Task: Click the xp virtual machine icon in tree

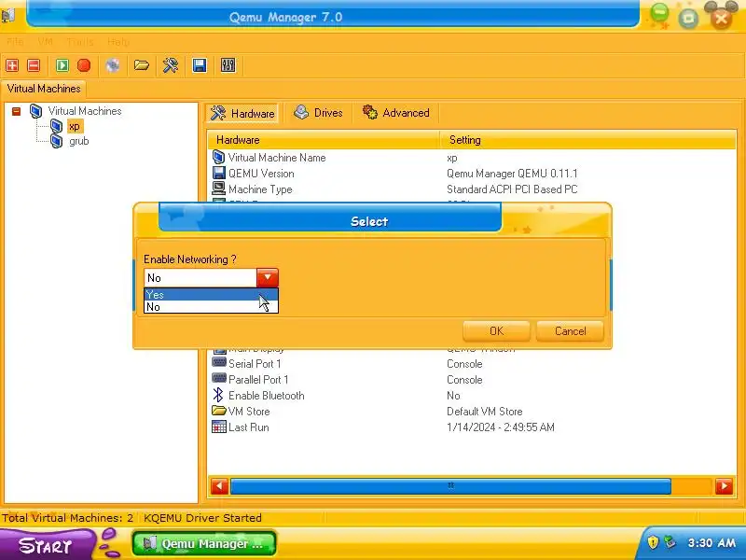Action: (57, 126)
